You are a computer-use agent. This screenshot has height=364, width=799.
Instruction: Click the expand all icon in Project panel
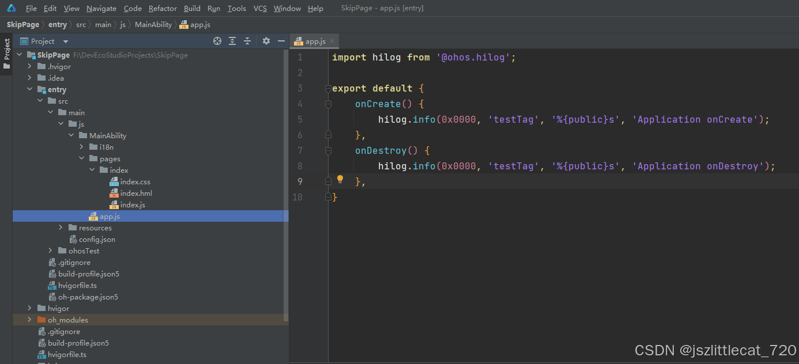coord(232,41)
